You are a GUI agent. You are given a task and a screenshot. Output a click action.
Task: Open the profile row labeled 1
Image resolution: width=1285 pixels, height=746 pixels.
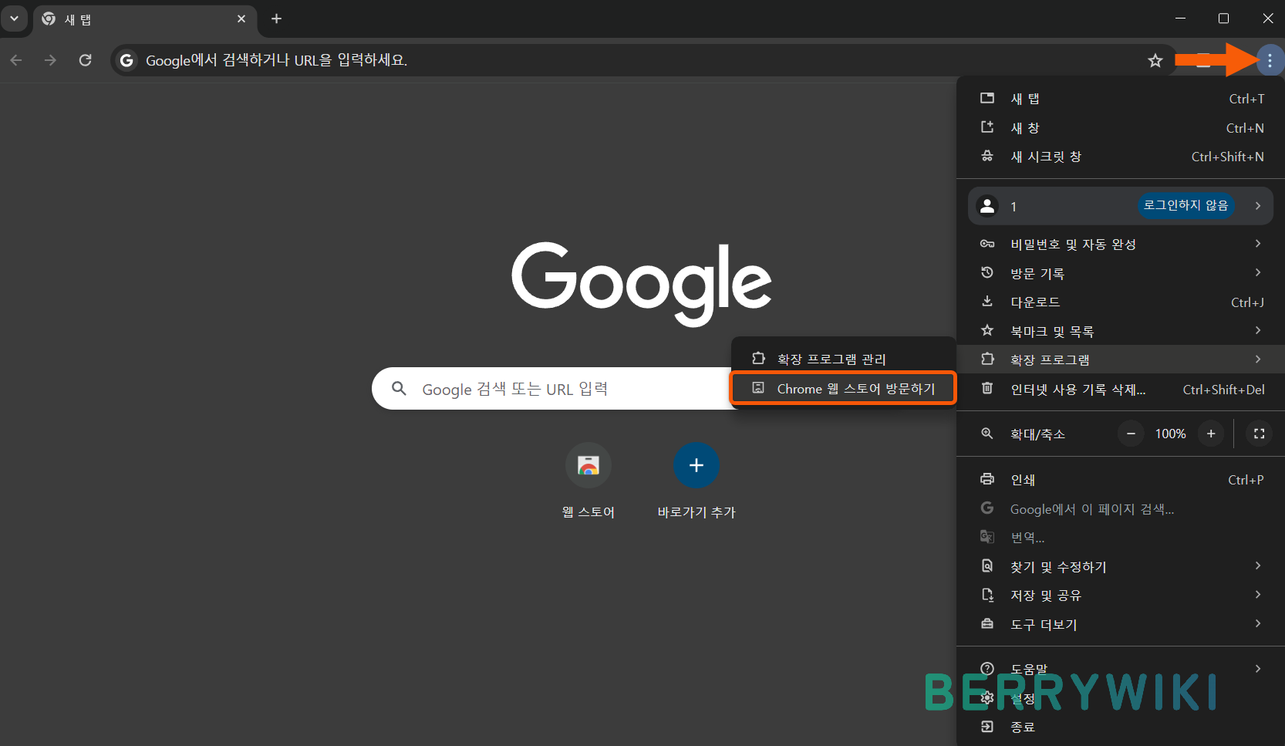pos(1121,206)
